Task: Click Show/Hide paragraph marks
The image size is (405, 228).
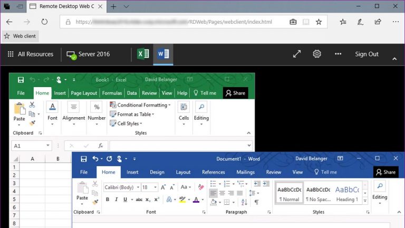Action: [256, 202]
